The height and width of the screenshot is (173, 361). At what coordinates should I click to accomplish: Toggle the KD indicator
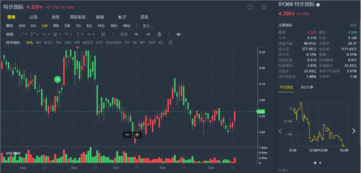click(x=161, y=43)
